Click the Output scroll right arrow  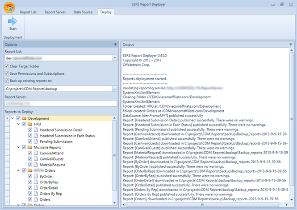tap(286, 205)
